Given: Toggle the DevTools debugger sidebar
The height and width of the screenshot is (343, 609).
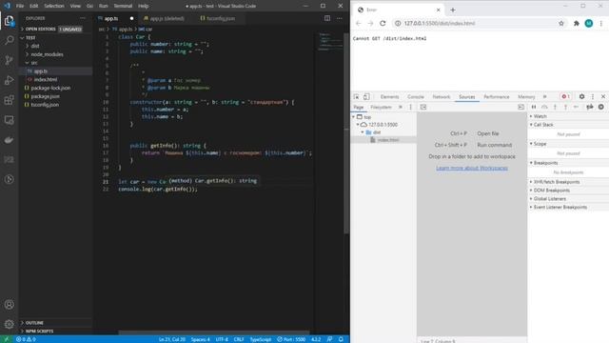Looking at the screenshot, I should coord(521,107).
